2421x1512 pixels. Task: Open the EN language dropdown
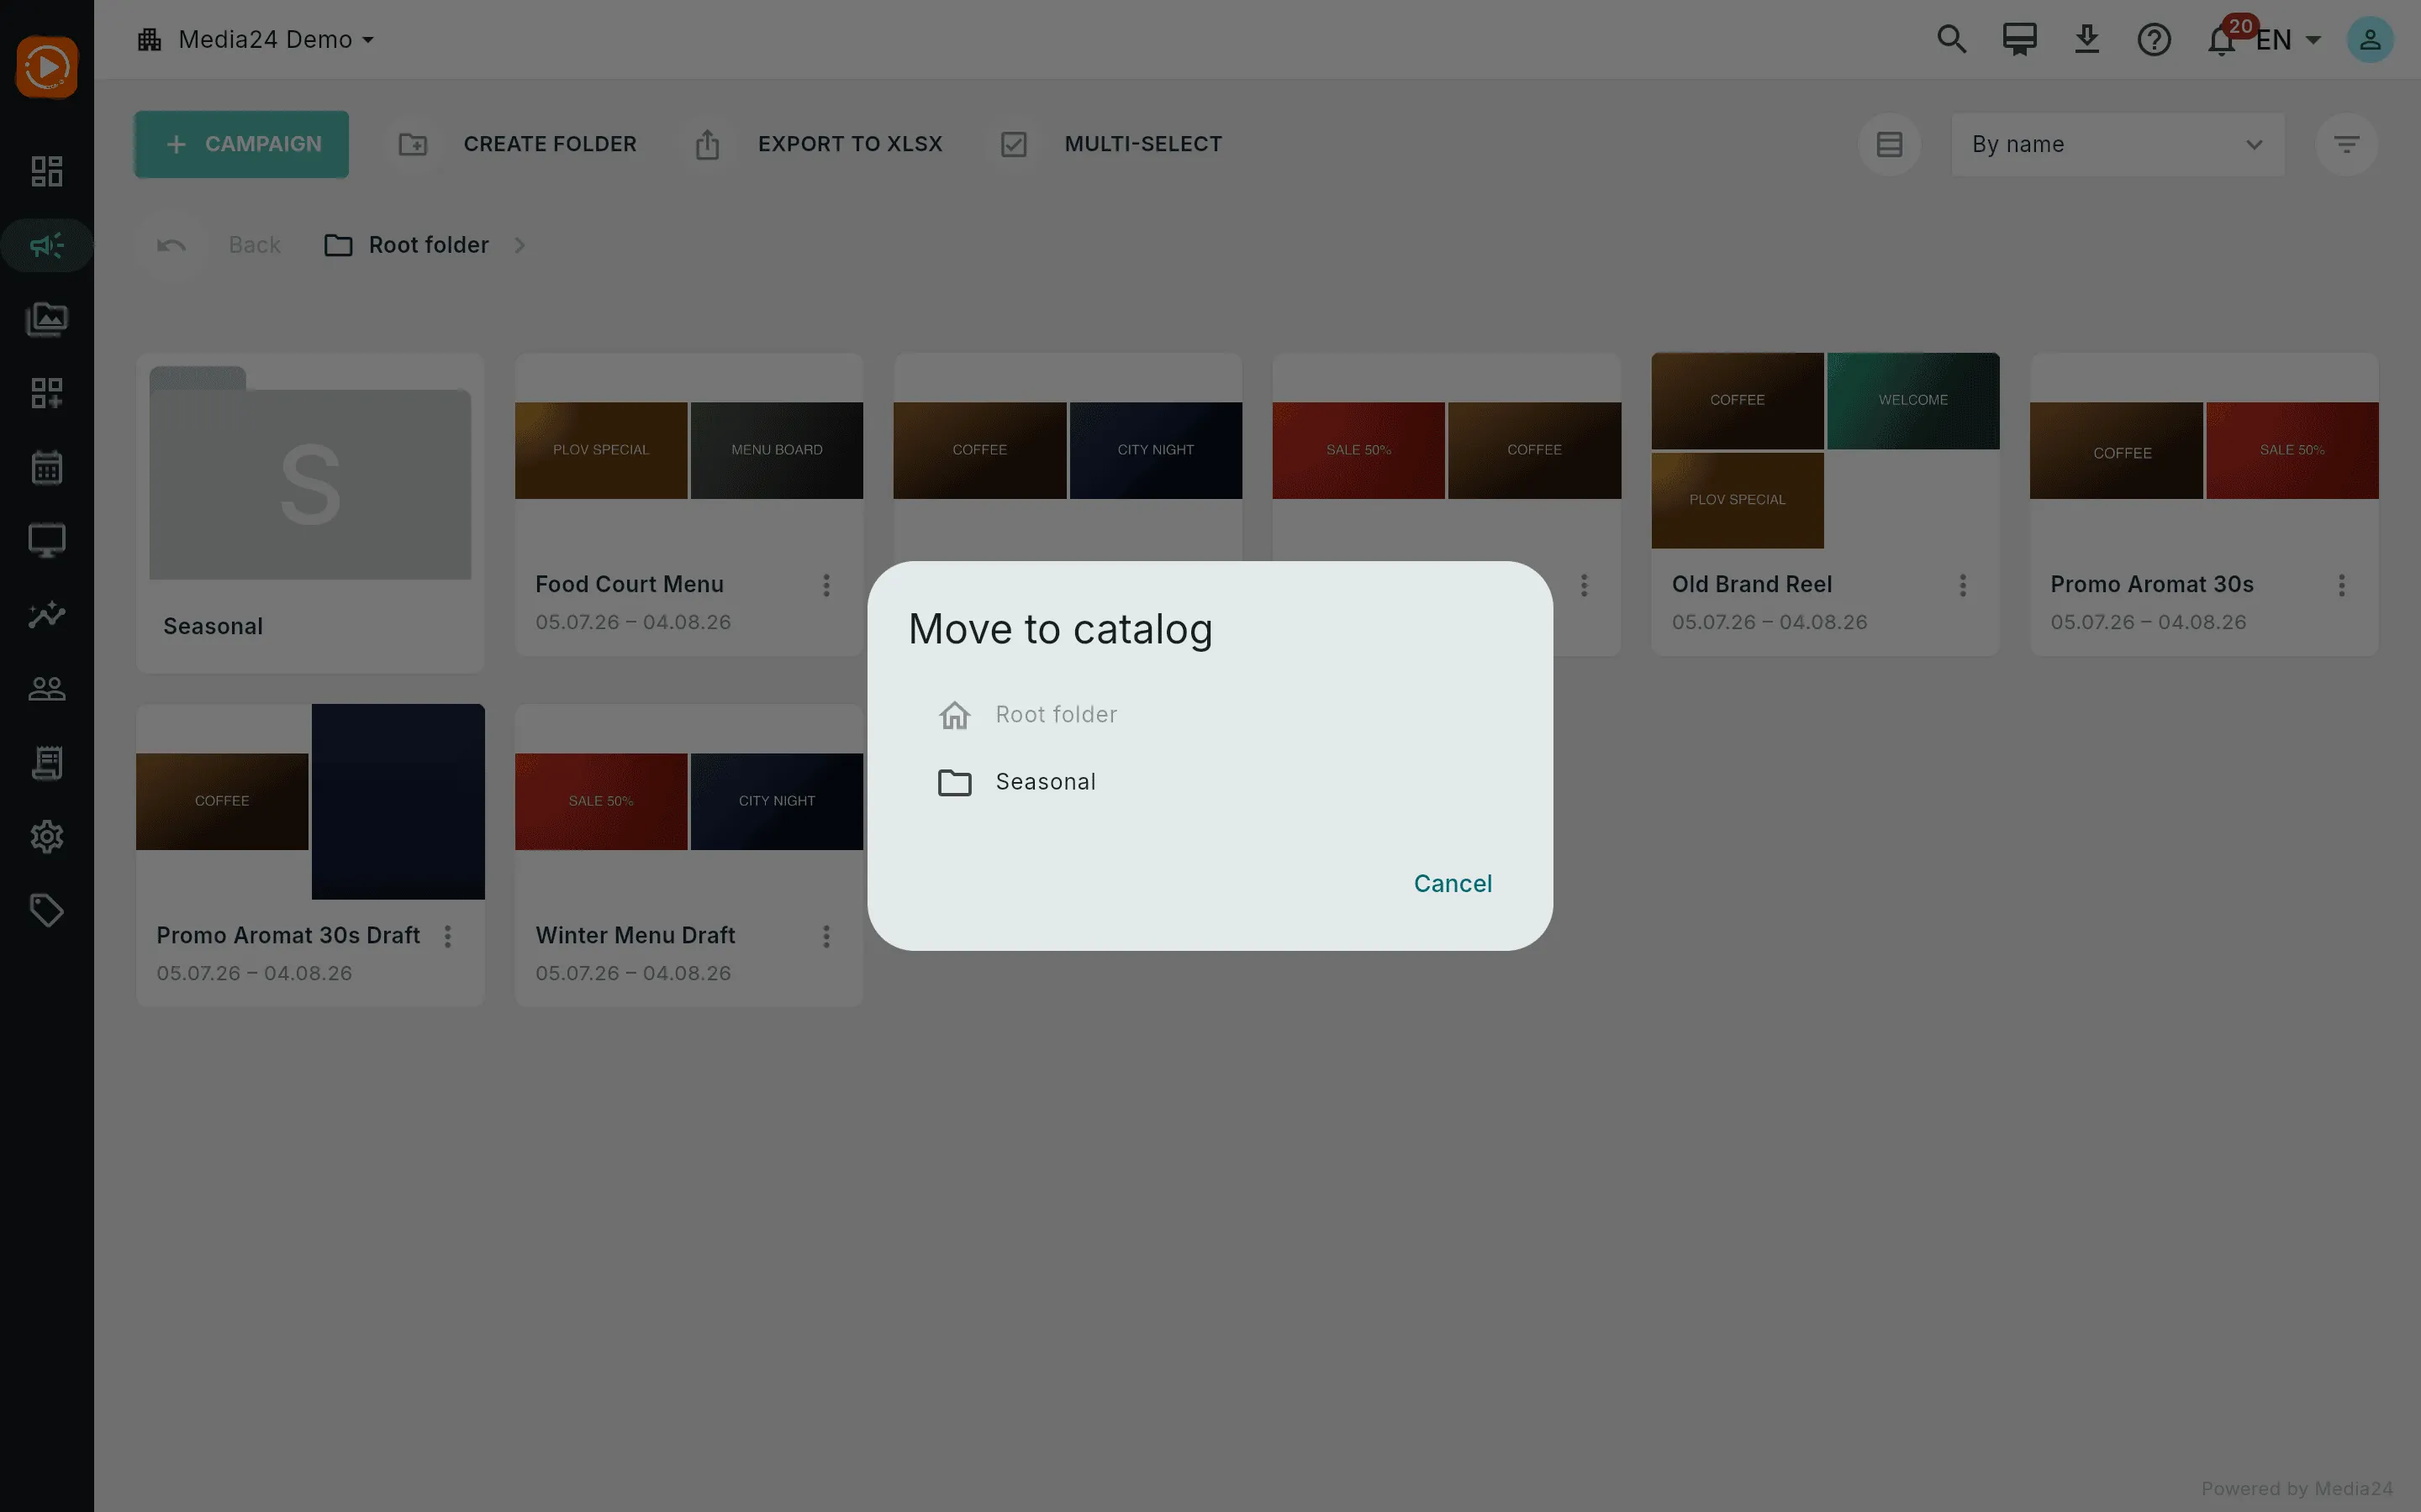(x=2289, y=40)
